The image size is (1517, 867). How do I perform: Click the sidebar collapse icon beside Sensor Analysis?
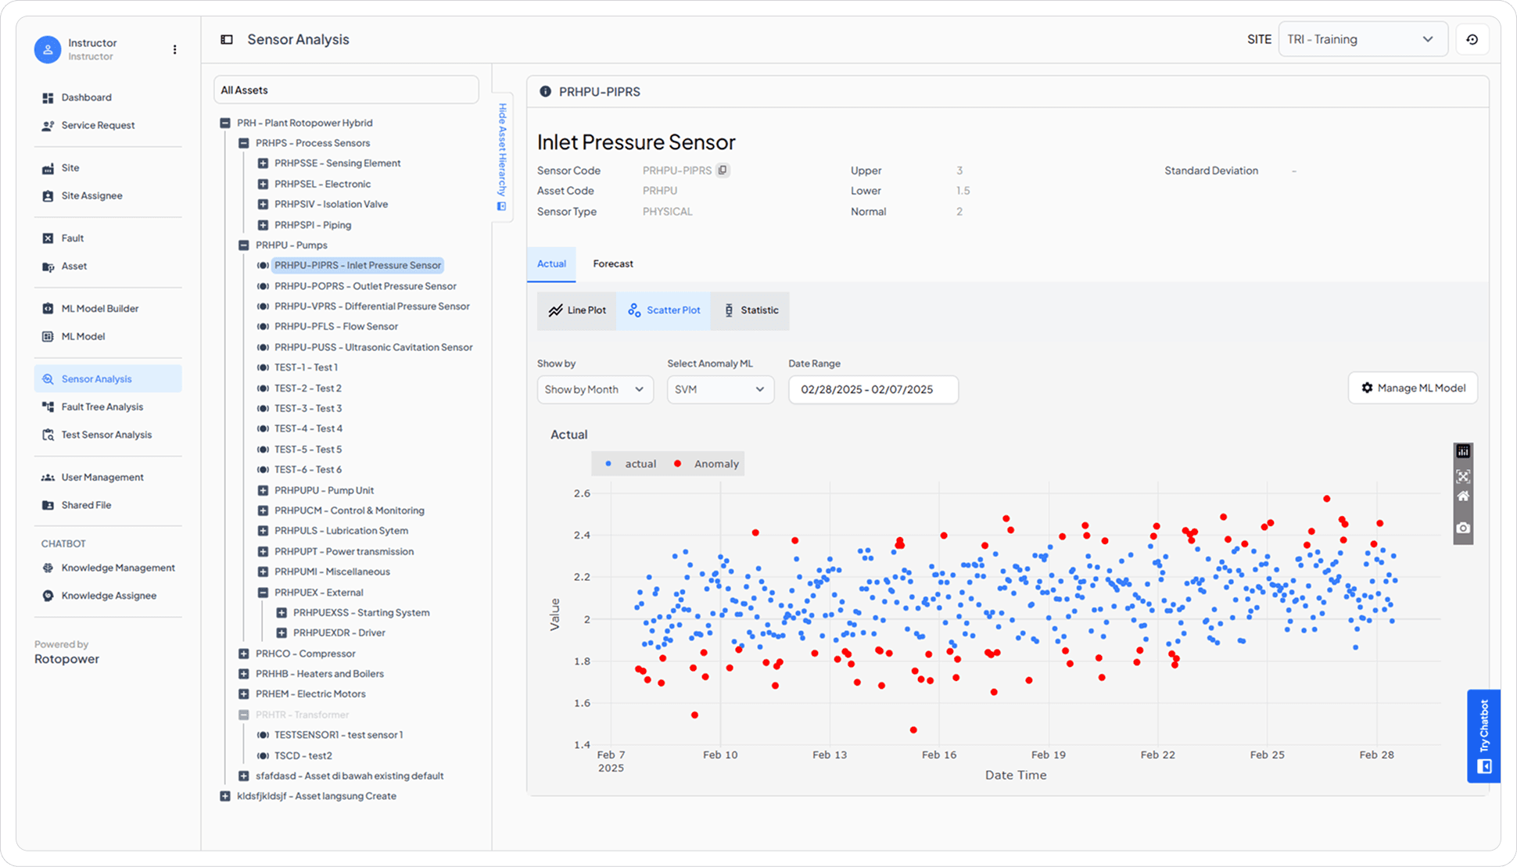point(227,40)
